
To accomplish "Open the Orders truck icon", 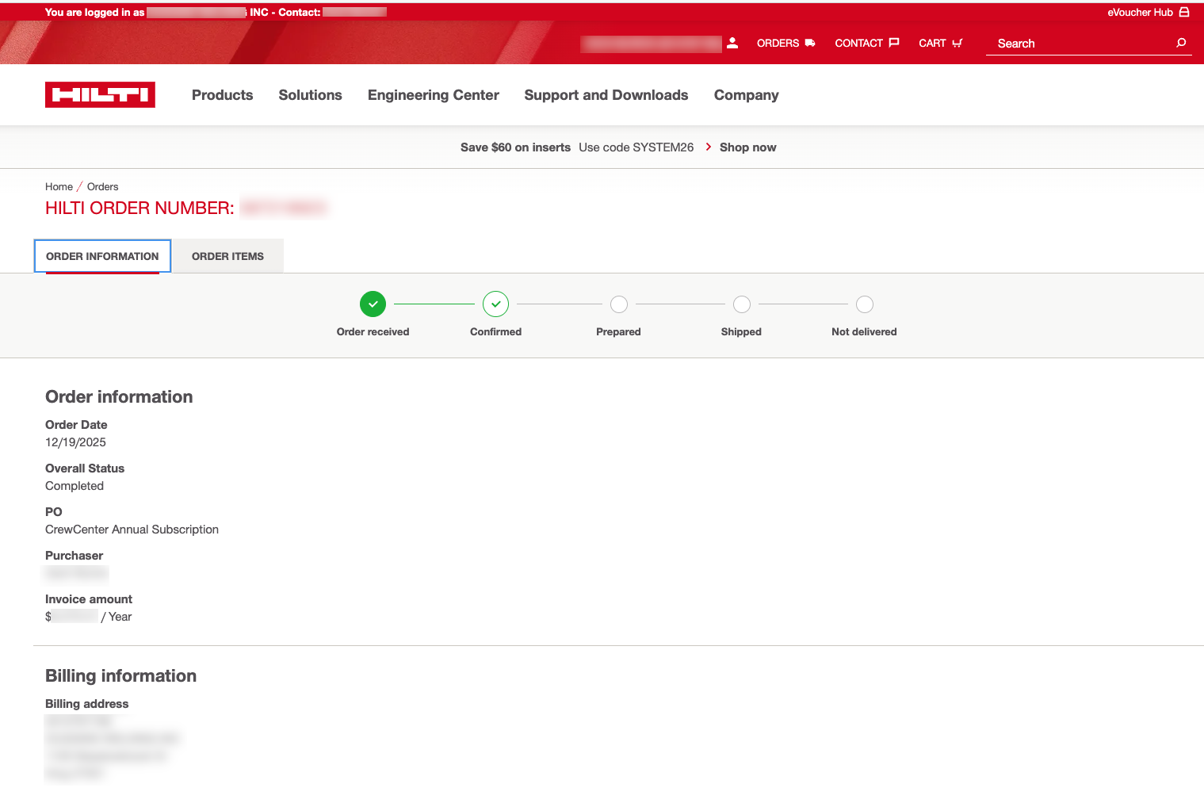I will (810, 43).
